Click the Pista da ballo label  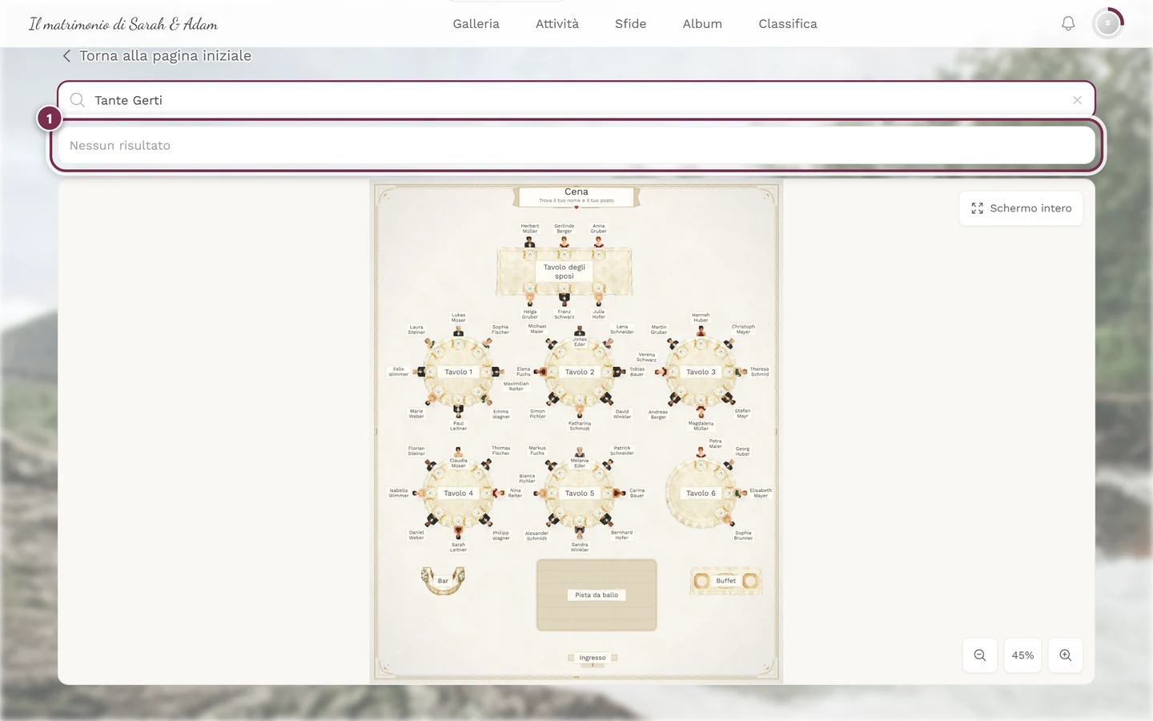point(597,595)
